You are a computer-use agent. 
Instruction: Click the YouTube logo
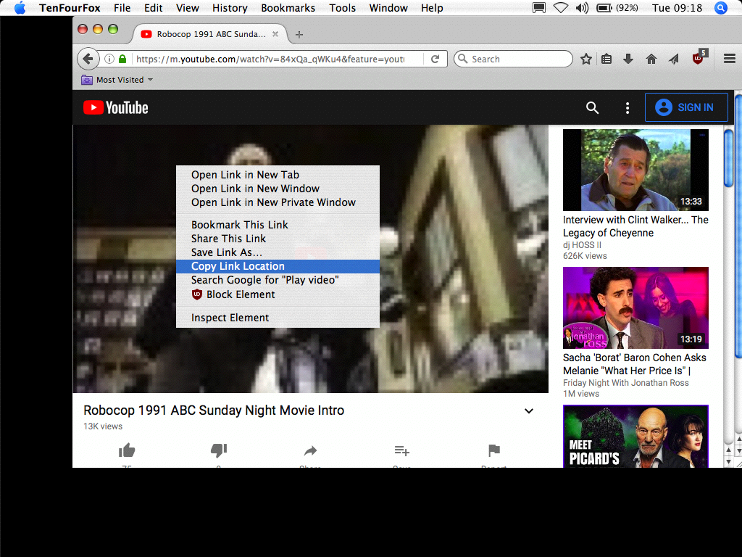click(x=116, y=108)
